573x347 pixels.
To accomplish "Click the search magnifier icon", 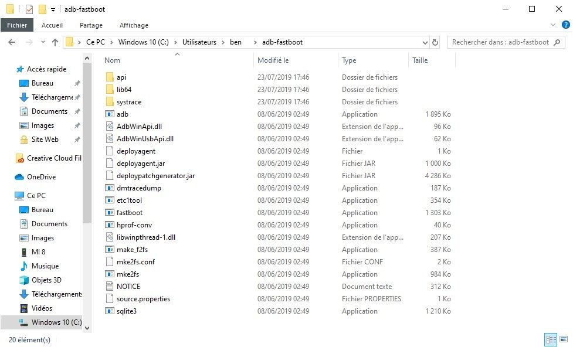I will (x=557, y=42).
